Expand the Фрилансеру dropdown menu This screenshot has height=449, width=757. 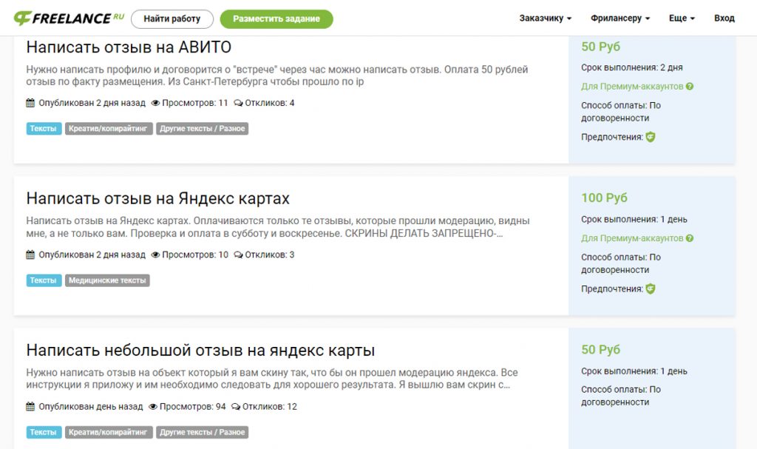620,18
